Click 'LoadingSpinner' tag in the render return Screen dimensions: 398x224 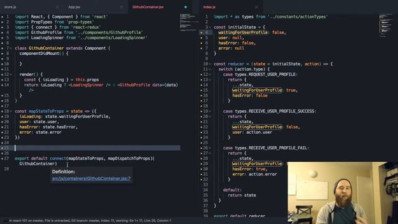click(87, 85)
